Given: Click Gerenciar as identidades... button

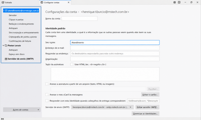Looking at the screenshot, I should 145,114.
